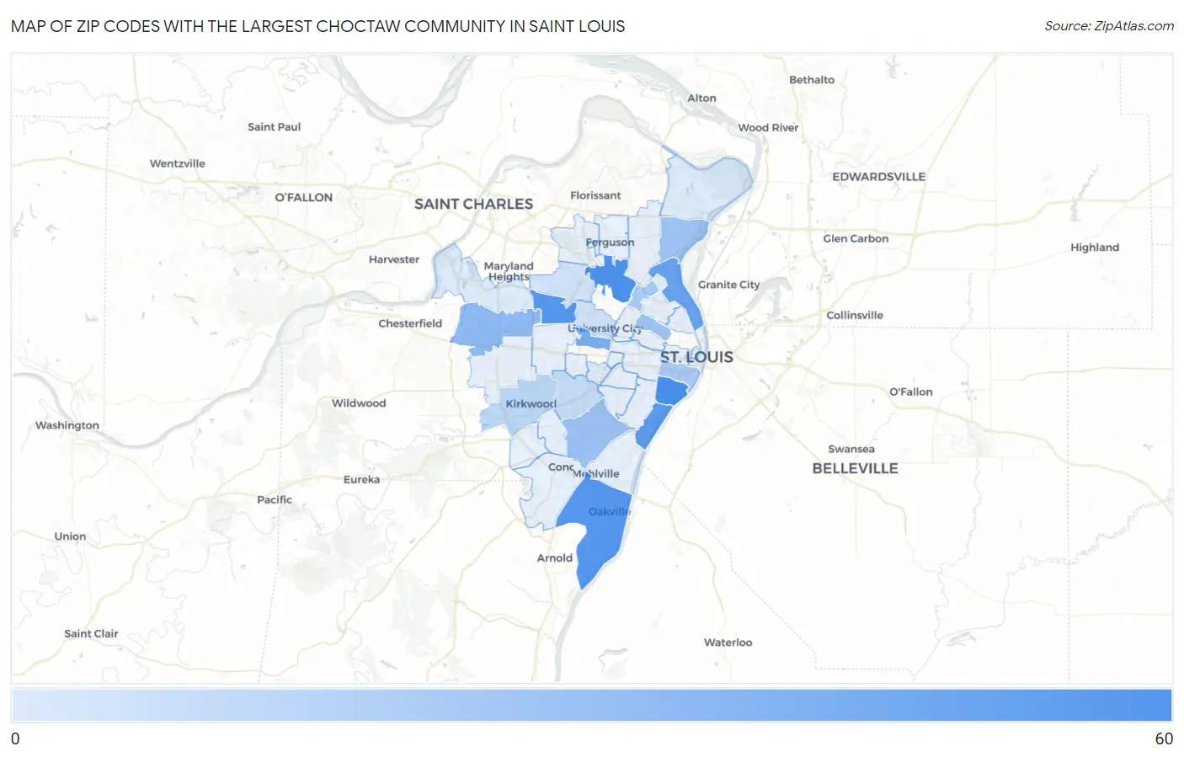Click the Bethalto town label
Screen dimensions: 1184x757
tap(812, 80)
